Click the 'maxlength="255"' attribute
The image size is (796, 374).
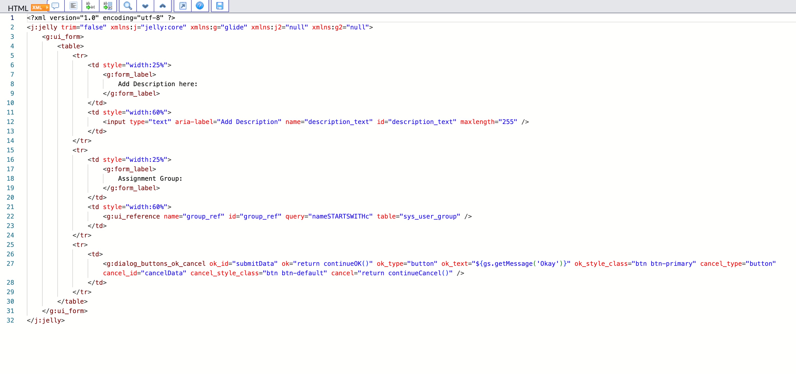click(489, 122)
